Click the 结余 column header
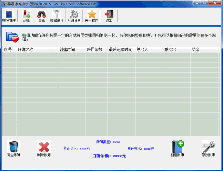The height and width of the screenshot is (171, 223). point(204,49)
